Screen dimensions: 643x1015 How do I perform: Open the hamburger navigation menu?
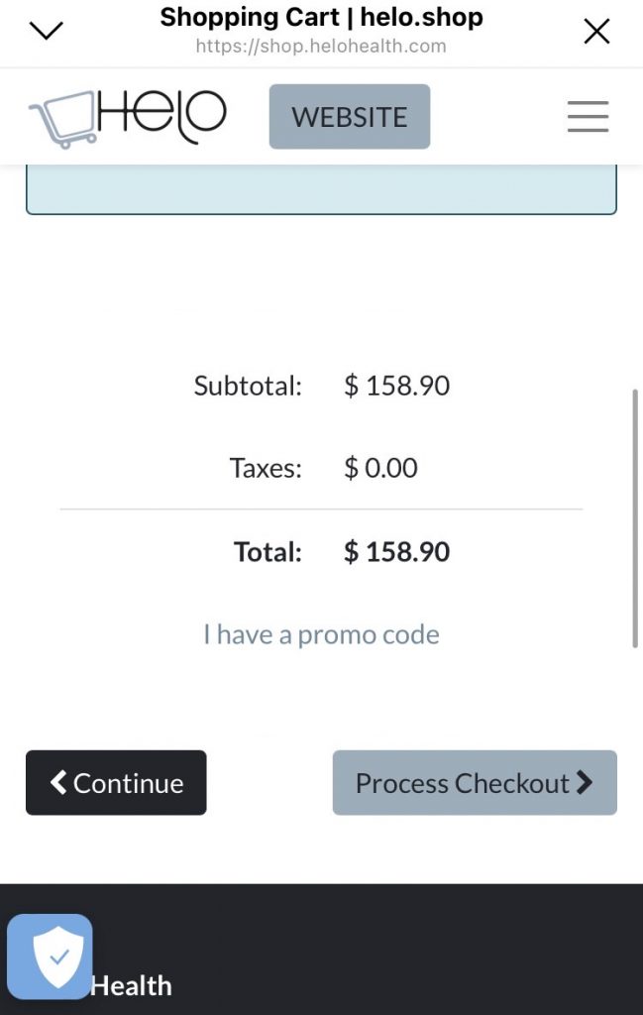[588, 117]
